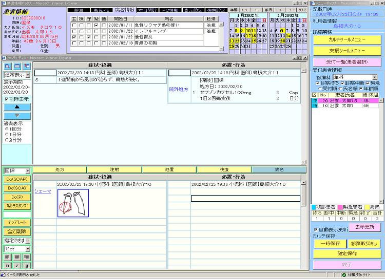Click the underline U formatting icon

pyautogui.click(x=27, y=266)
